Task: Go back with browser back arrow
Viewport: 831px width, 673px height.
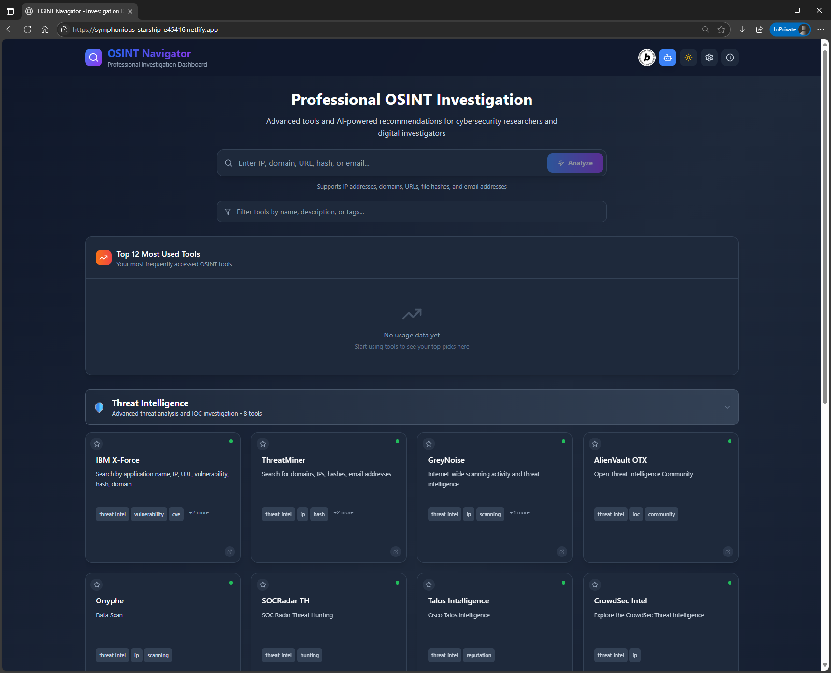Action: pos(10,29)
